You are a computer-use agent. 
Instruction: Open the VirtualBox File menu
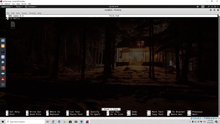(x=2, y=4)
